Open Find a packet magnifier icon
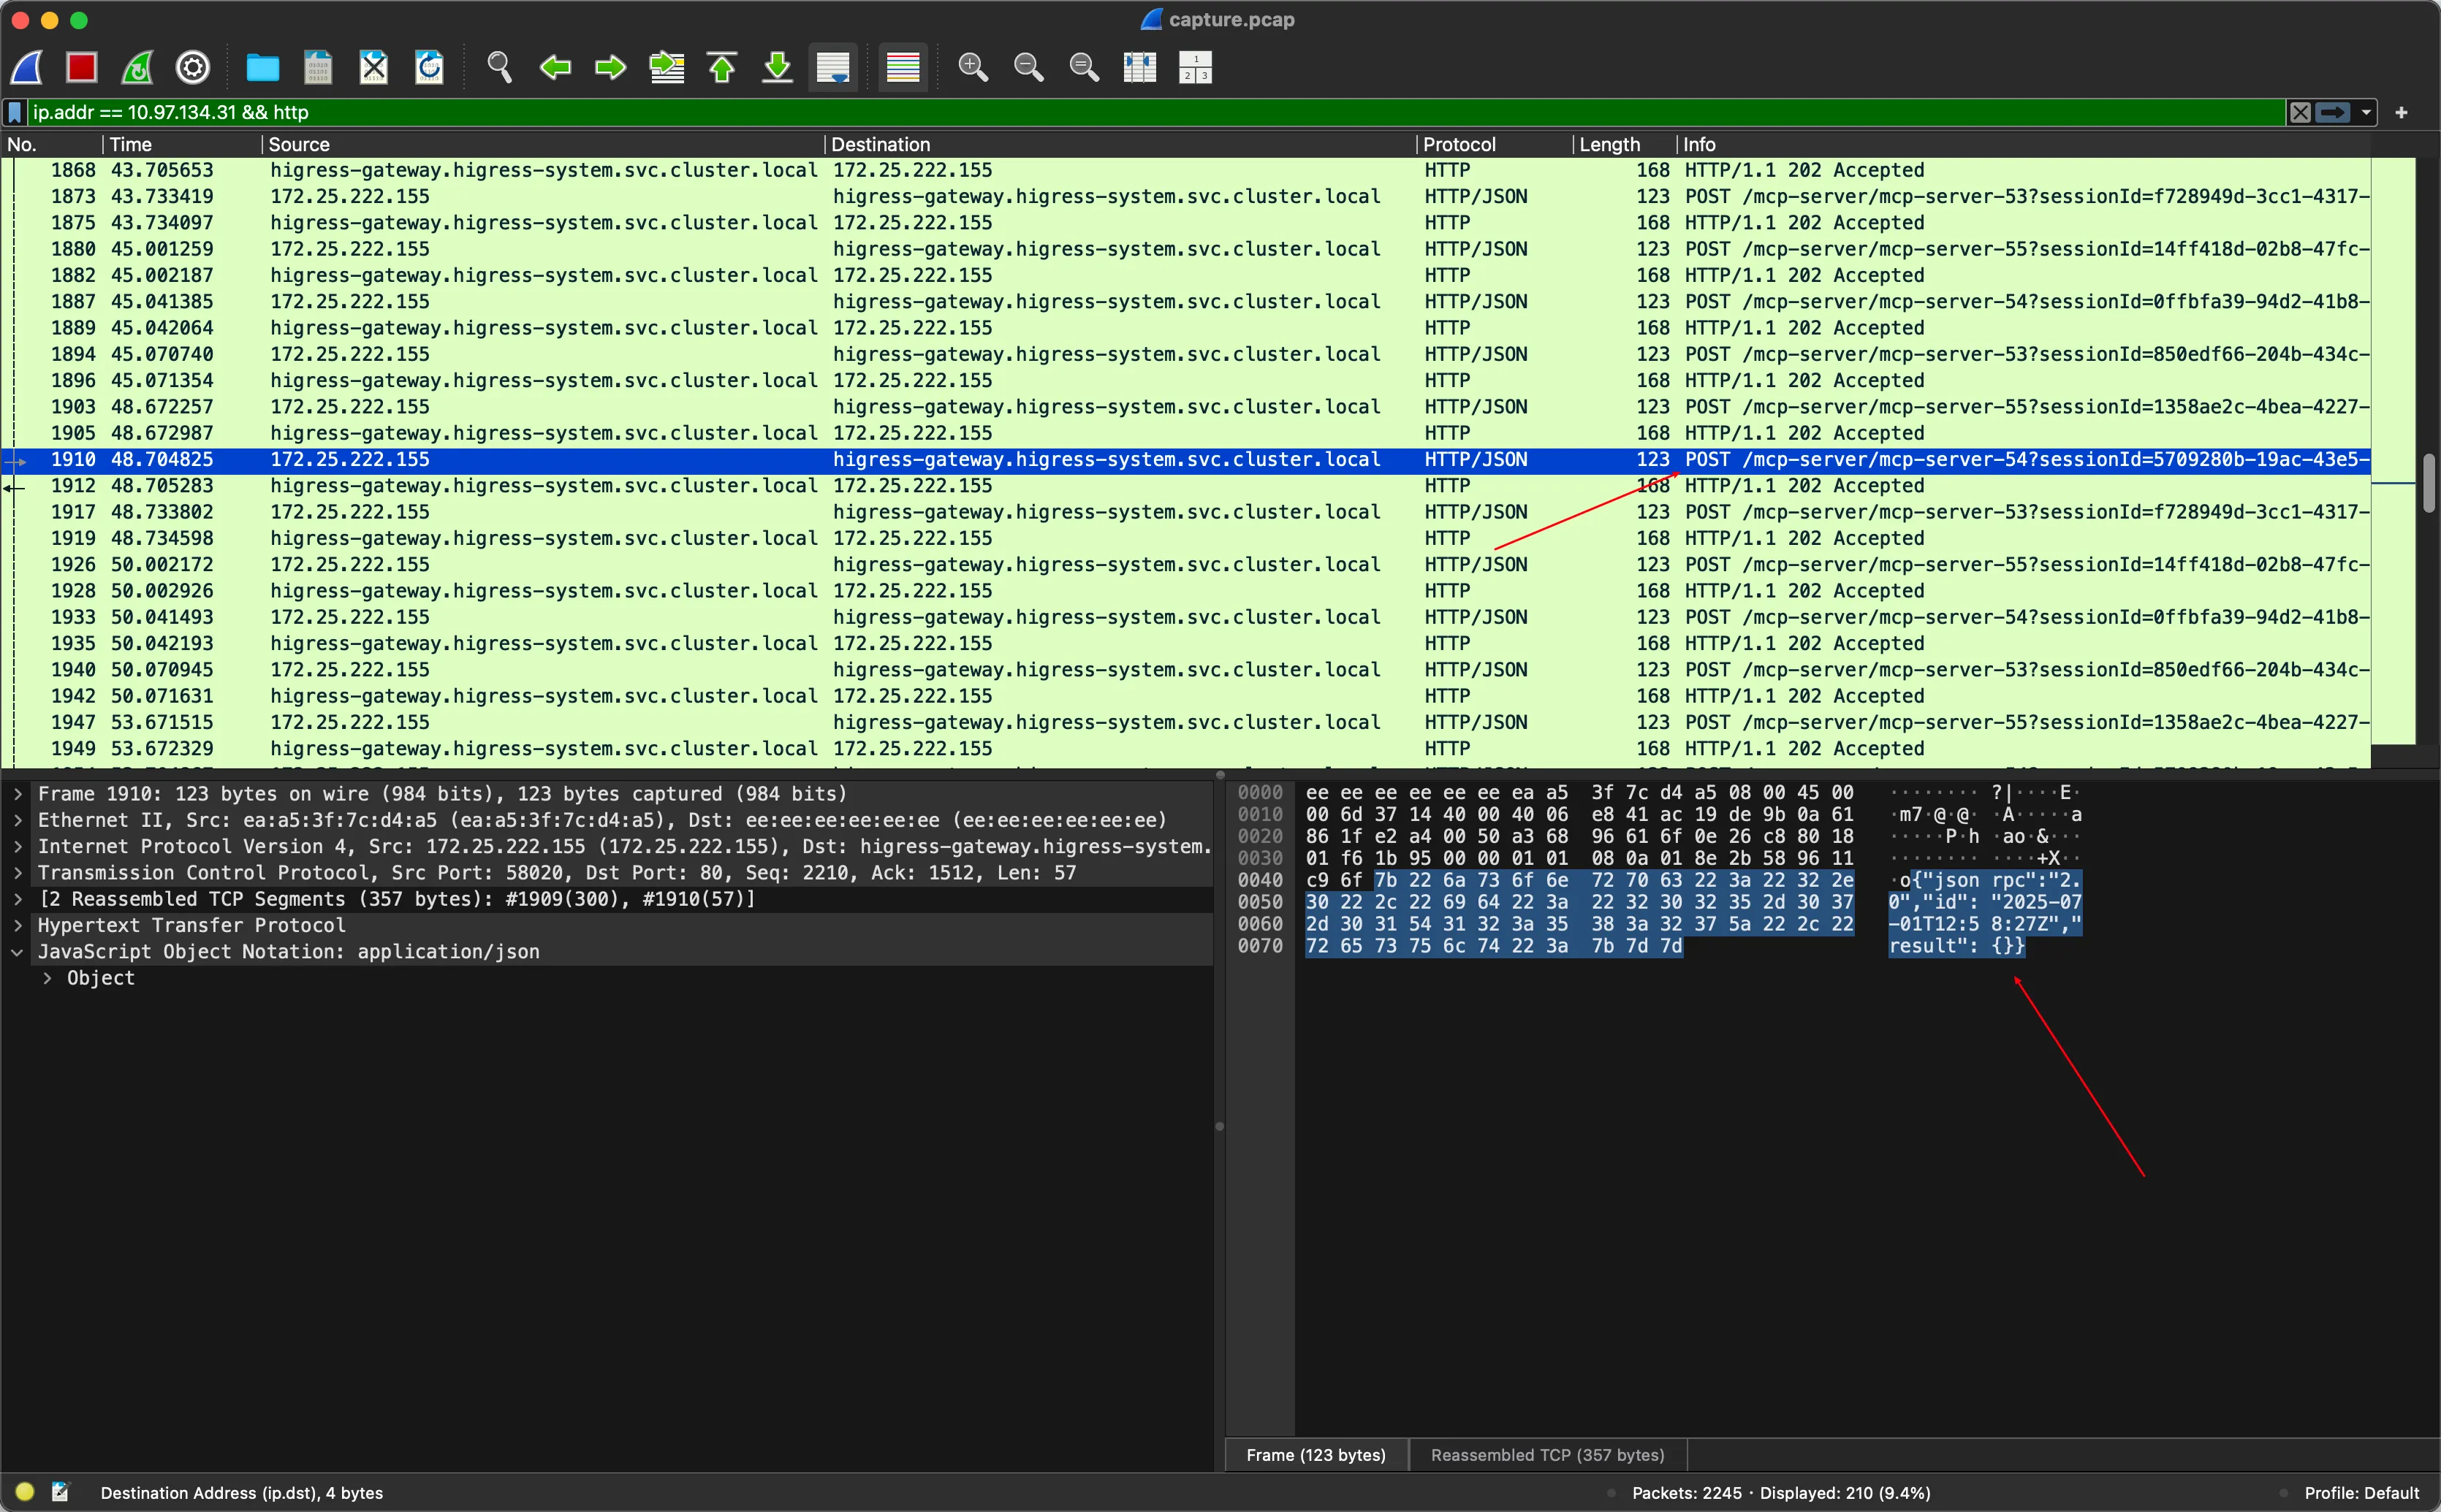Screen dimensions: 2441x1512 point(499,67)
